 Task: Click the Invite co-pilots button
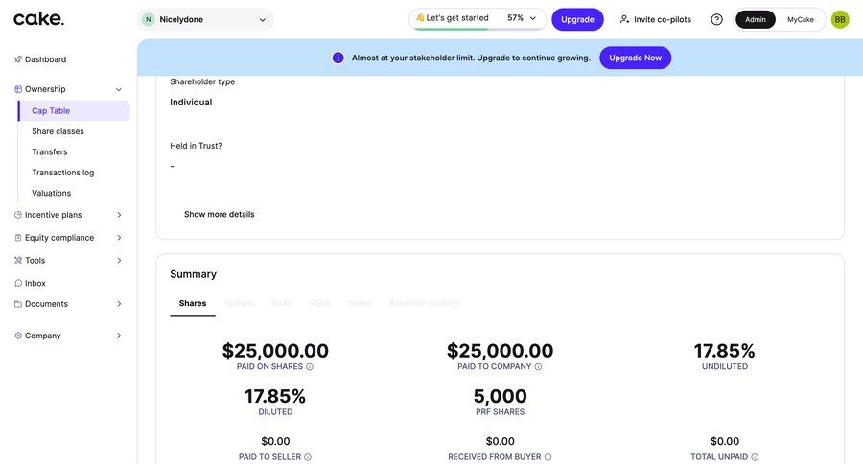(x=655, y=19)
